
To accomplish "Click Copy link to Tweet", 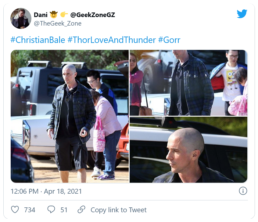I will 118,210.
